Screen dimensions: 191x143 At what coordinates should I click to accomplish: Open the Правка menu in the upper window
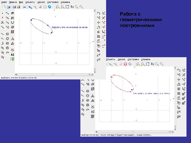click(x=13, y=2)
